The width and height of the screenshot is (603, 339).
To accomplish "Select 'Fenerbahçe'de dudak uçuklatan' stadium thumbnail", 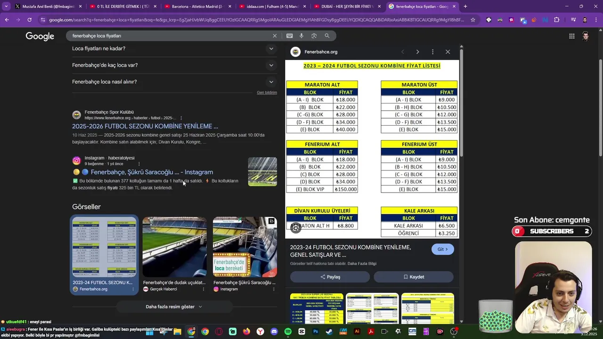I will [x=174, y=247].
